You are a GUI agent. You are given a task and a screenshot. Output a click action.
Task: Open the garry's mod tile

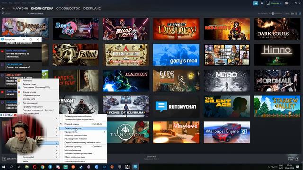point(176,55)
